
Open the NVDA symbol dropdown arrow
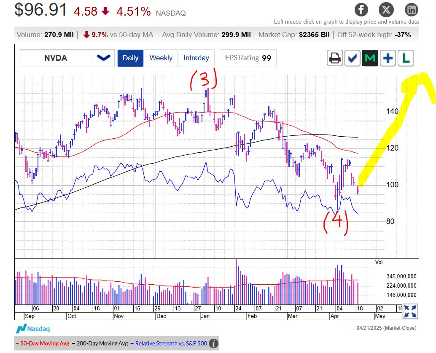(103, 58)
